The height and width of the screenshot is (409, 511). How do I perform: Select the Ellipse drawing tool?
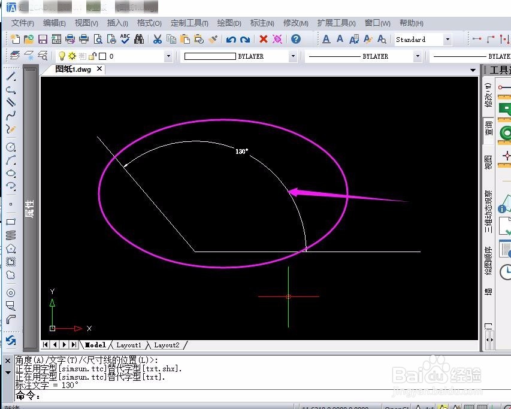coord(11,173)
